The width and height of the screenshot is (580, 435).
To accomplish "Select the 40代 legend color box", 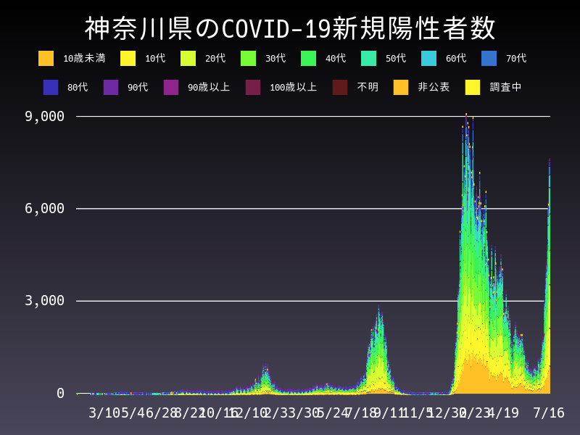I will point(308,58).
